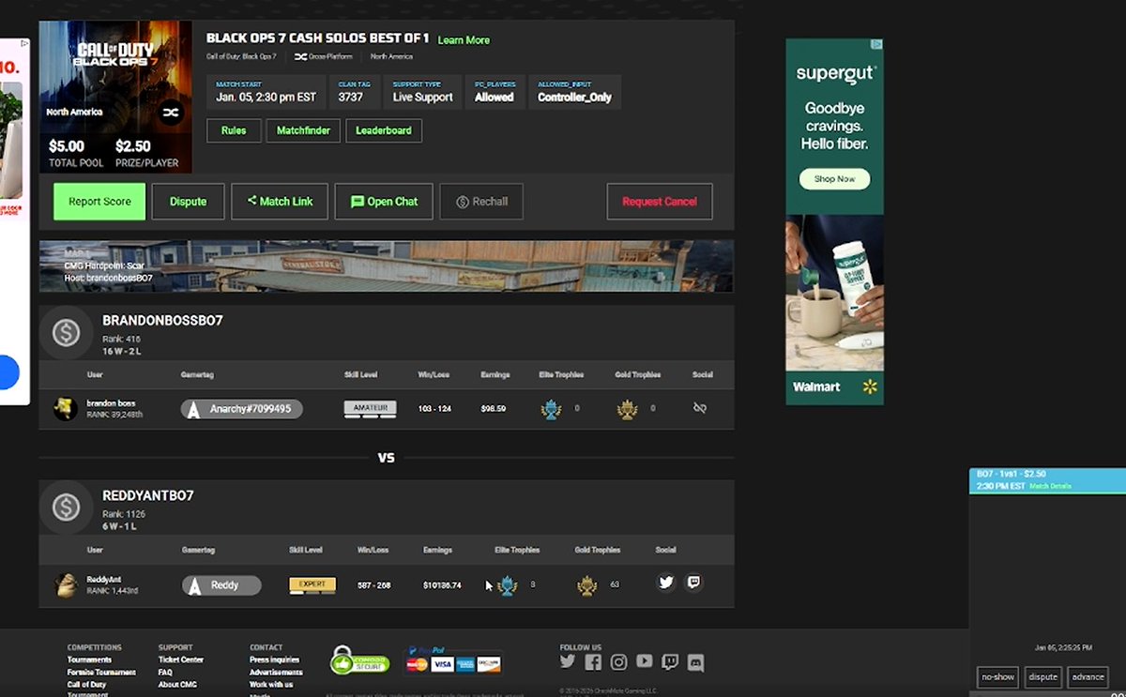Viewport: 1126px width, 697px height.
Task: Open Advertisements footer link
Action: [x=276, y=672]
